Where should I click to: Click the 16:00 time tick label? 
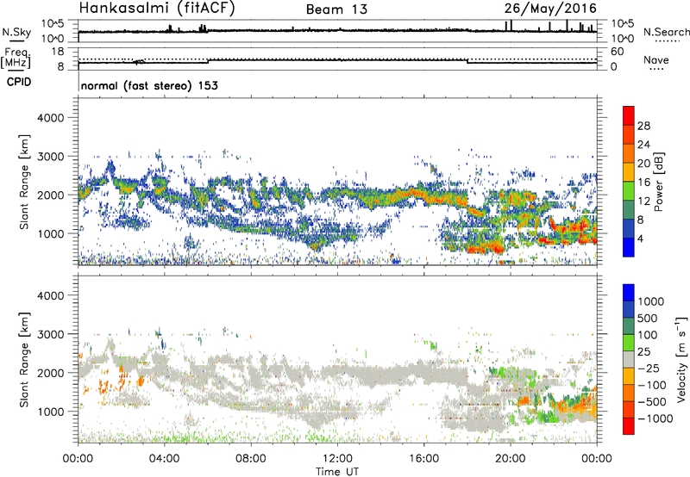[x=423, y=459]
